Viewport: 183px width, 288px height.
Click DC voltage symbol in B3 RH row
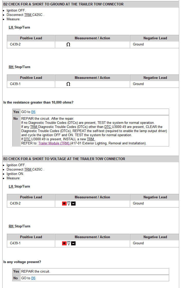pos(69,243)
